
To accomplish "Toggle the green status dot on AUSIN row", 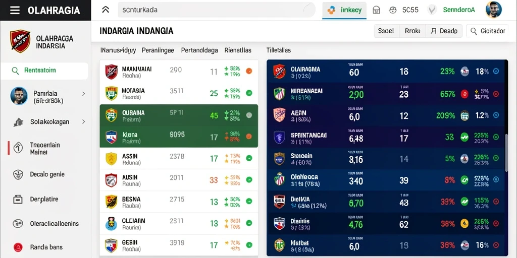I will tap(249, 180).
